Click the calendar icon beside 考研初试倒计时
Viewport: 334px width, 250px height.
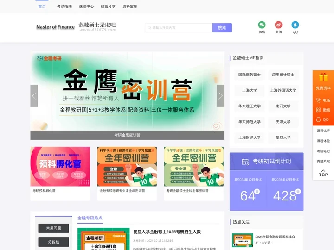point(245,162)
